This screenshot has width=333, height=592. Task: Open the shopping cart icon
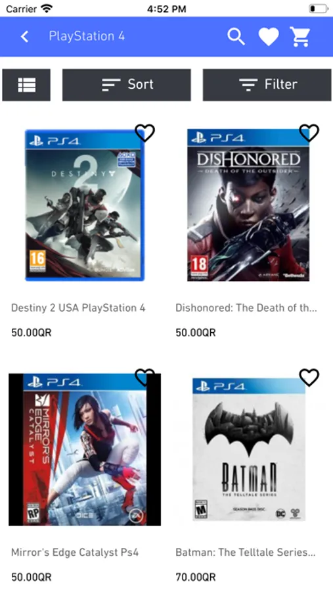click(x=300, y=37)
